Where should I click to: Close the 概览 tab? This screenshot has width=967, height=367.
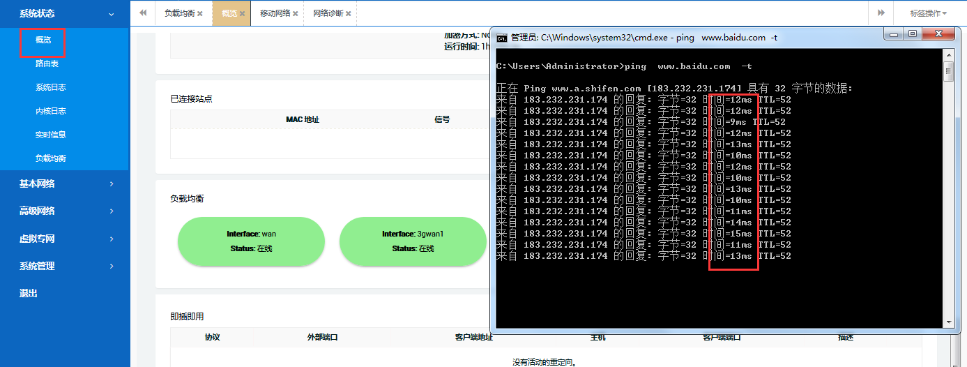243,14
